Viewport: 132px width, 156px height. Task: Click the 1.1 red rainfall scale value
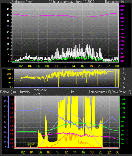tap(12, 100)
